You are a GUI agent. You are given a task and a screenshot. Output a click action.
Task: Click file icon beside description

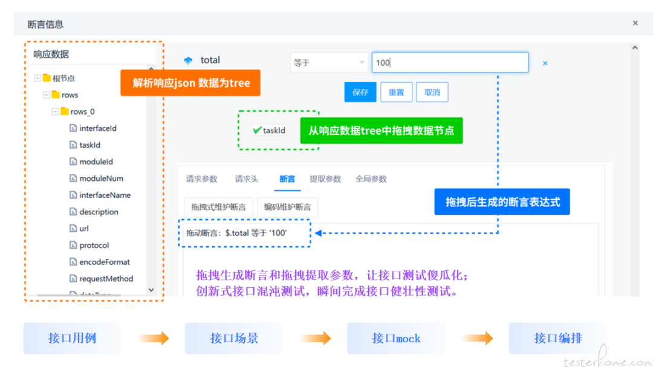coord(73,211)
